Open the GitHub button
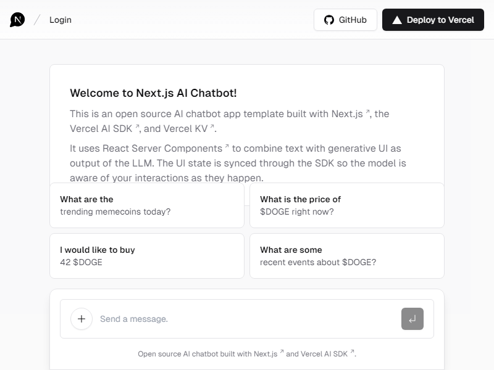Image resolution: width=494 pixels, height=370 pixels. [345, 20]
